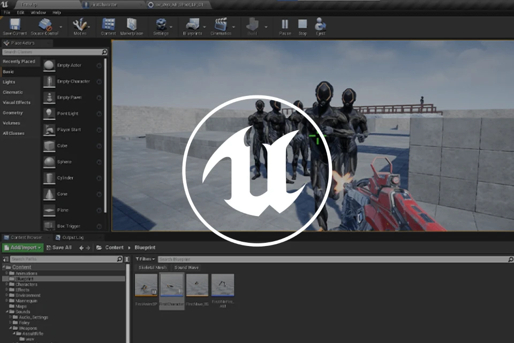This screenshot has height=343, width=514.
Task: Click the Cinematics clapperboard icon
Action: tap(221, 25)
